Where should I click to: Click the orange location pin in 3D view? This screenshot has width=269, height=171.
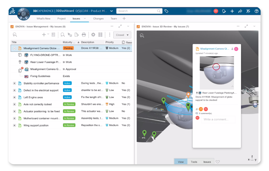click(x=188, y=95)
